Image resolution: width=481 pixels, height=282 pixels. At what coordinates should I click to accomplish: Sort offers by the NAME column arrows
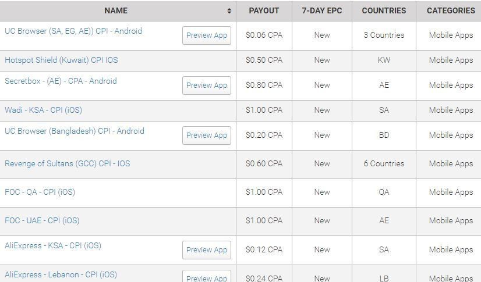pos(229,10)
